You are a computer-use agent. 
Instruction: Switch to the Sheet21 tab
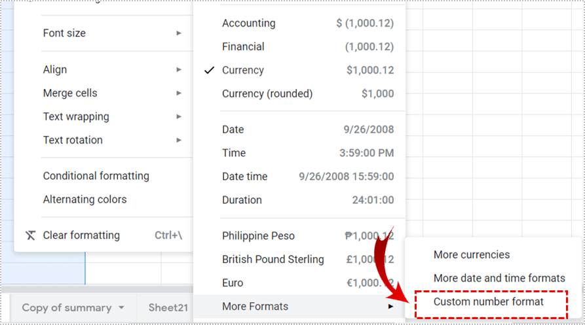(168, 308)
